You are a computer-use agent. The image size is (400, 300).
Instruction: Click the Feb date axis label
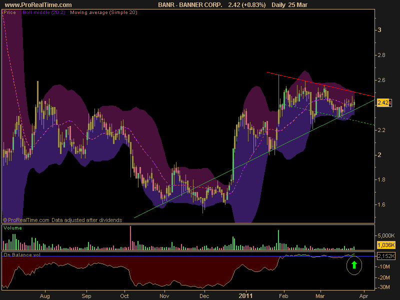[283, 296]
